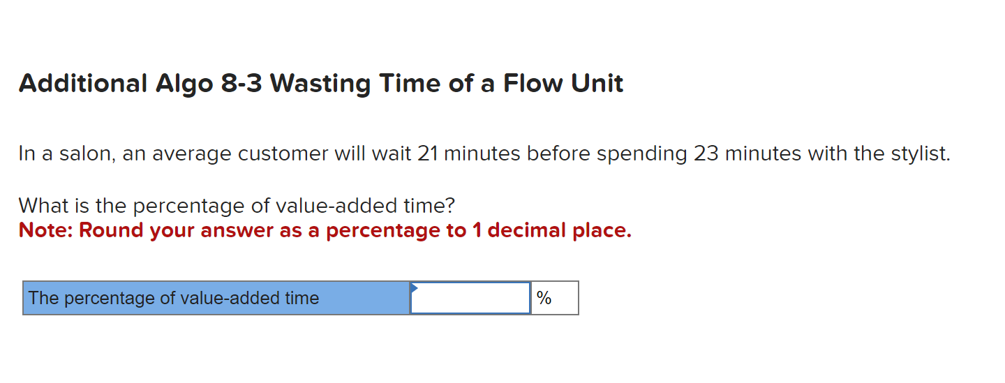Select the blue 'The percentage of value-added time' label cell
Screen dimensions: 1005x383
(x=216, y=299)
